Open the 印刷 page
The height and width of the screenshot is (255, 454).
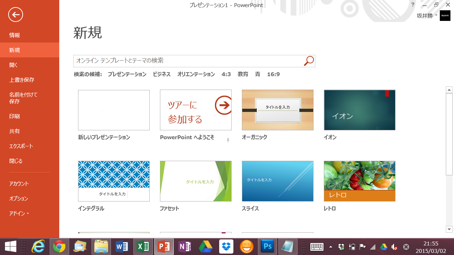30,116
